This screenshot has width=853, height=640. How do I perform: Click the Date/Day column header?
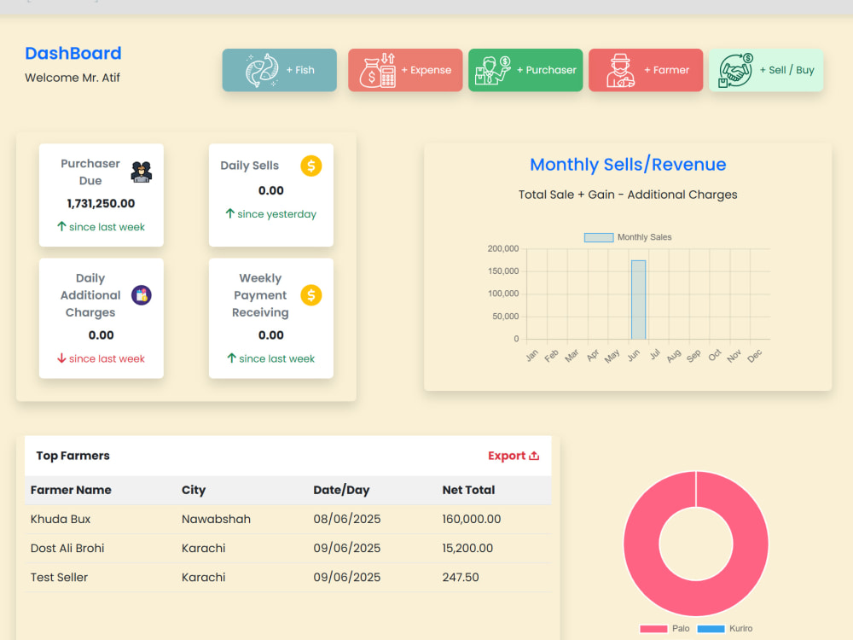[341, 490]
